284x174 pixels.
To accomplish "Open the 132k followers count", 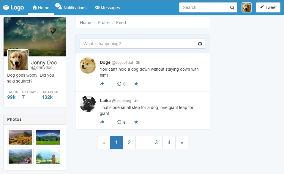I will 47,97.
